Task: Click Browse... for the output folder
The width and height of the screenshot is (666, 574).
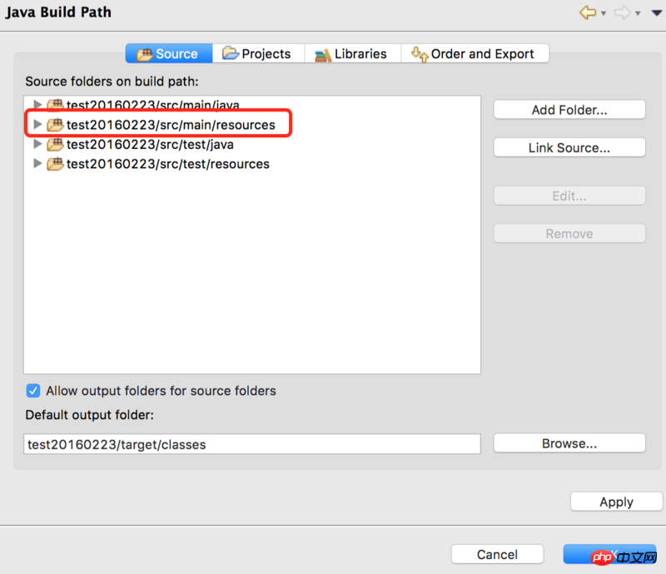Action: [x=569, y=443]
